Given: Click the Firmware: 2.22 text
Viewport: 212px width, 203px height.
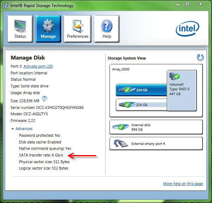Looking at the screenshot, I should pos(23,121).
